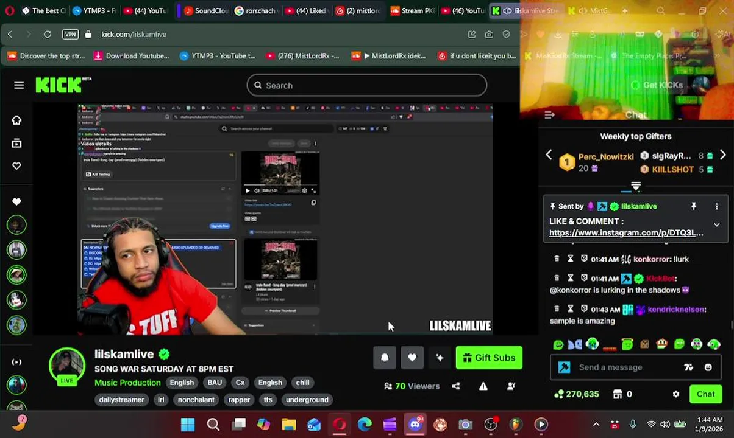734x438 pixels.
Task: Open Discord from the taskbar
Action: 415,424
